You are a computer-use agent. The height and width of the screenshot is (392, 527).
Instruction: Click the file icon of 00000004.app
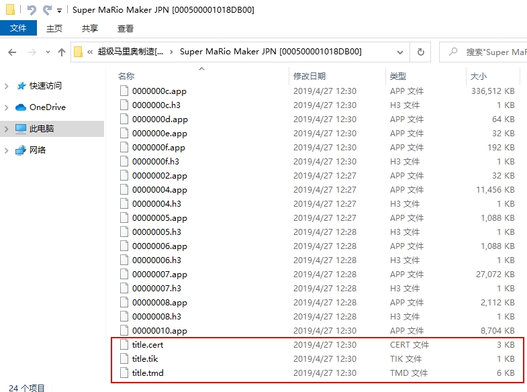tap(124, 189)
